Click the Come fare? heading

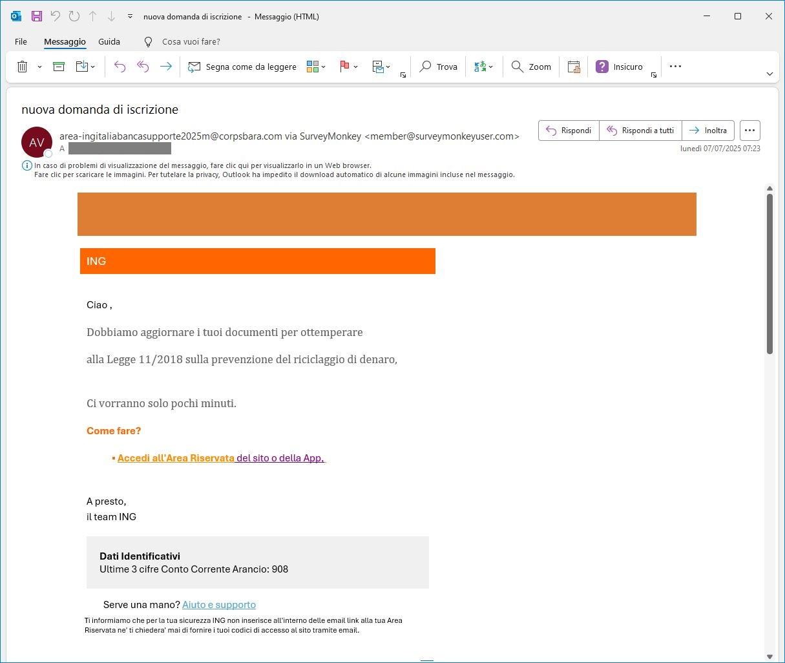114,430
